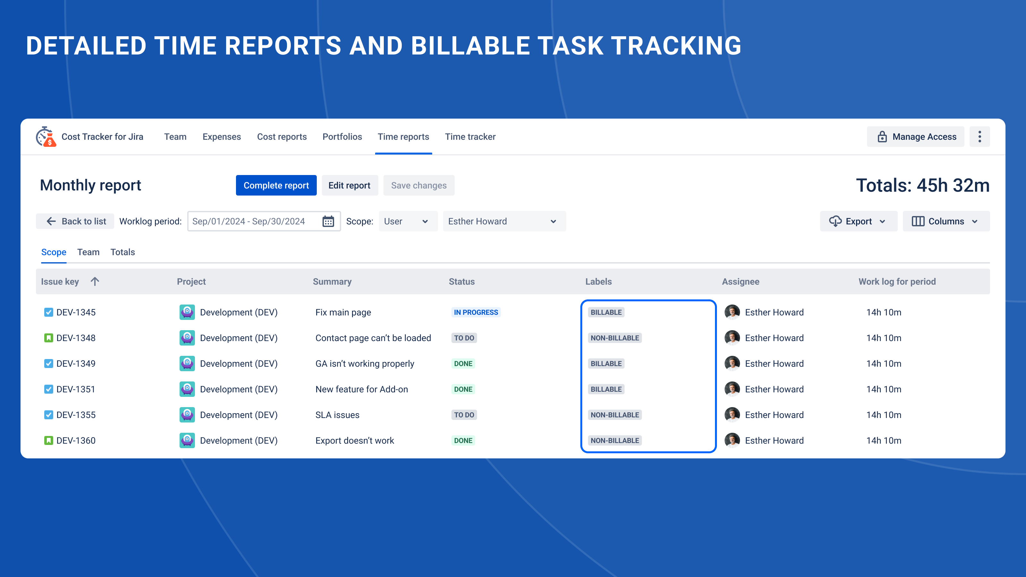
Task: Click the Development project avatar in the DEV-1349 row
Action: (187, 364)
